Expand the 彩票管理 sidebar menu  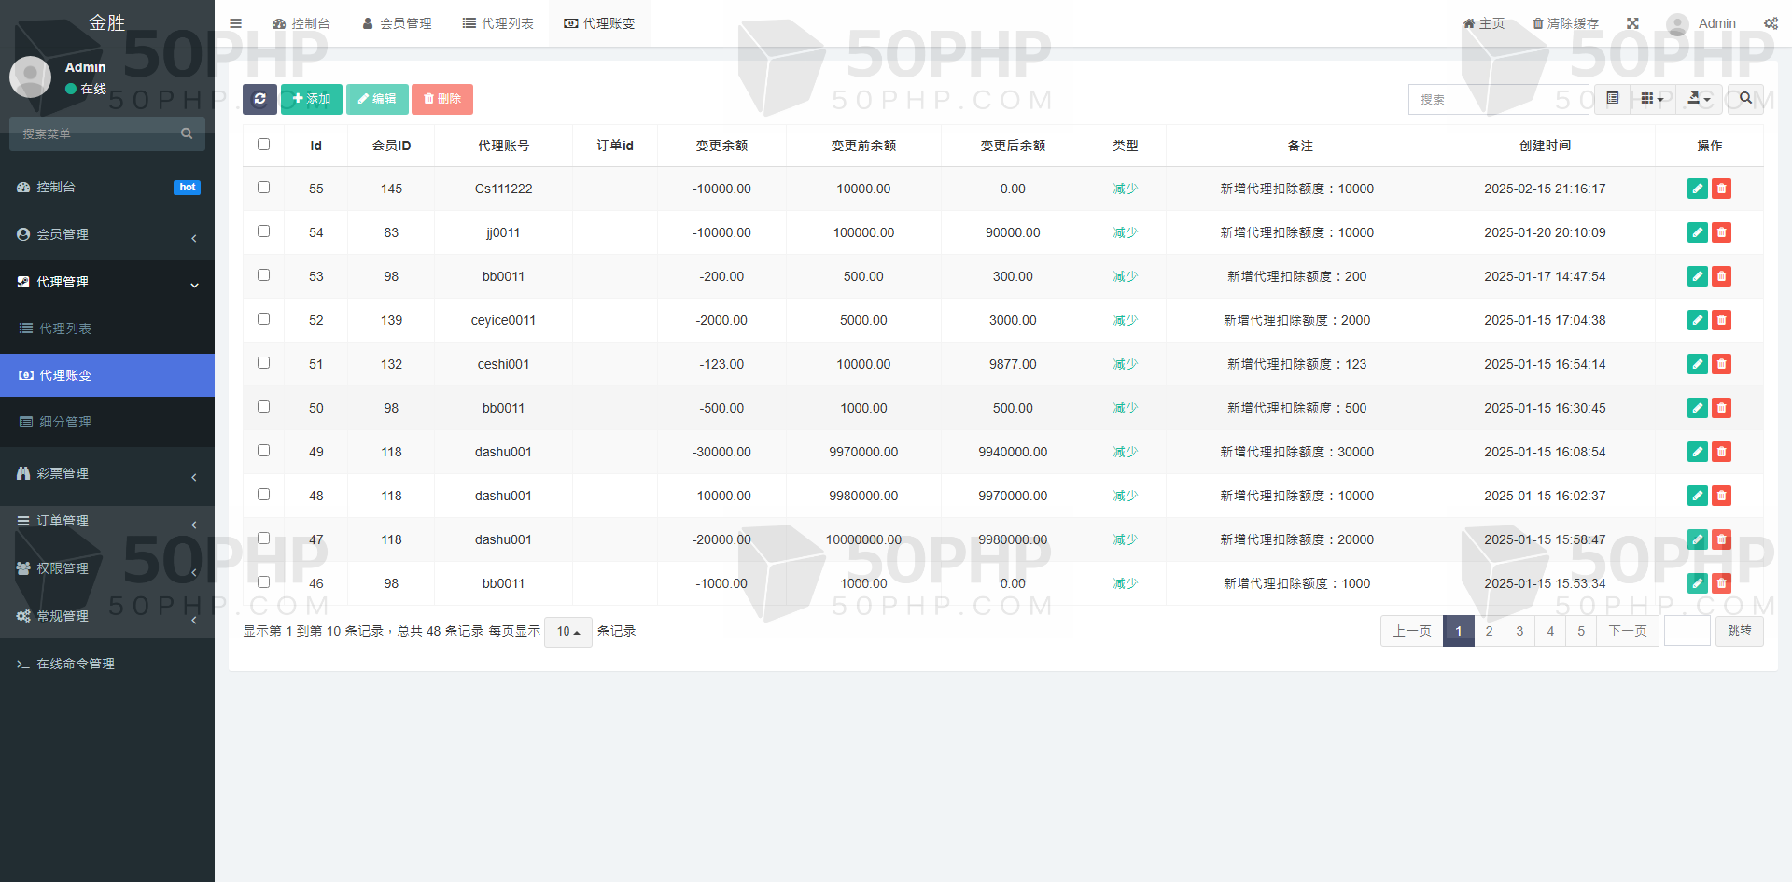click(107, 474)
